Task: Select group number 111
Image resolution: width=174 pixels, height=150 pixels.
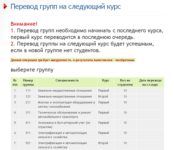Action: [x=28, y=91]
